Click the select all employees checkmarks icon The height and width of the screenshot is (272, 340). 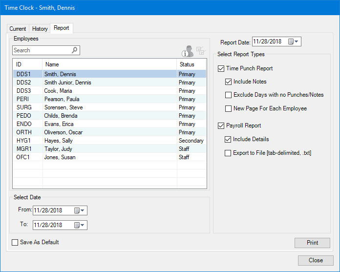pyautogui.click(x=201, y=51)
